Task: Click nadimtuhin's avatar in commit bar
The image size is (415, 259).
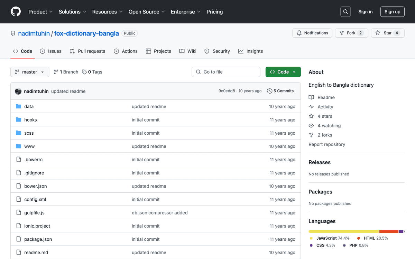Action: pyautogui.click(x=18, y=91)
